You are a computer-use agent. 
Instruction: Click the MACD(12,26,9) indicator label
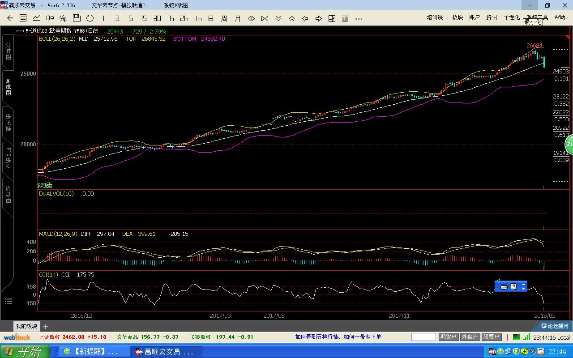pos(58,234)
